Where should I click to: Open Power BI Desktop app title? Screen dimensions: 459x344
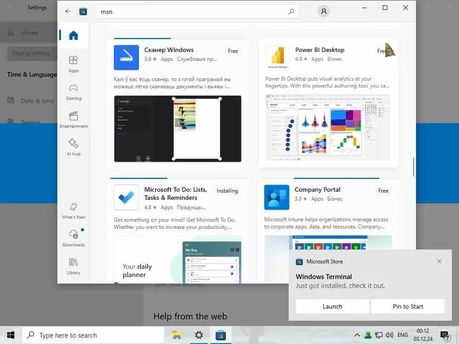click(x=320, y=50)
